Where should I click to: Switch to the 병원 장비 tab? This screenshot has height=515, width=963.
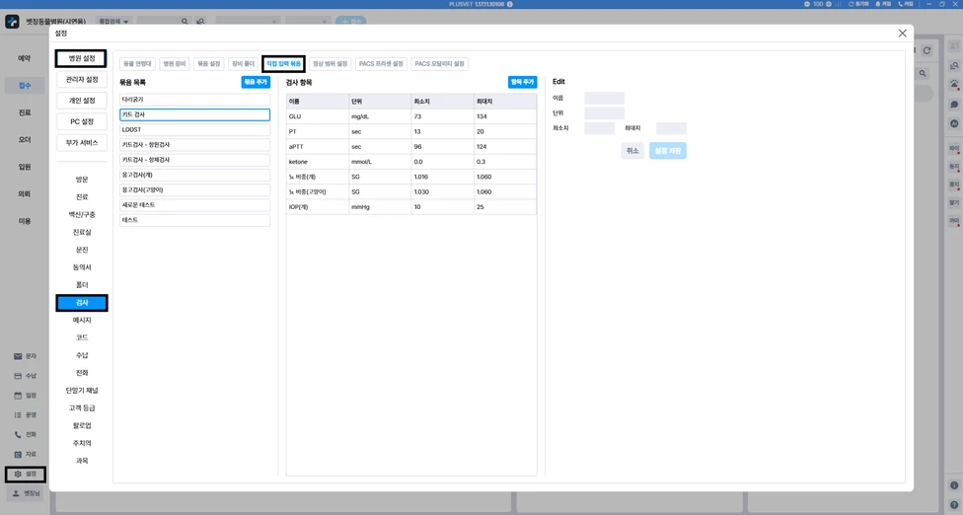175,64
